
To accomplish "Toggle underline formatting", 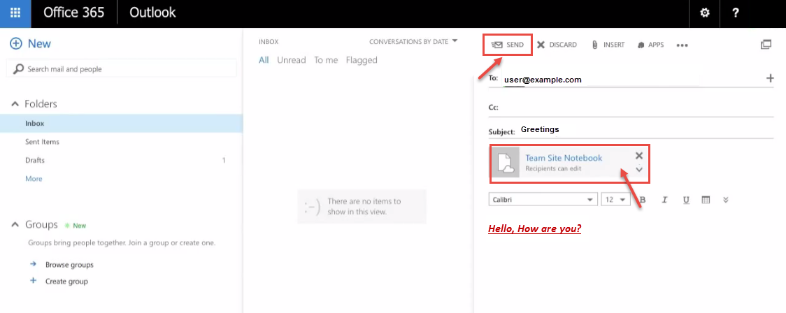I will click(686, 200).
